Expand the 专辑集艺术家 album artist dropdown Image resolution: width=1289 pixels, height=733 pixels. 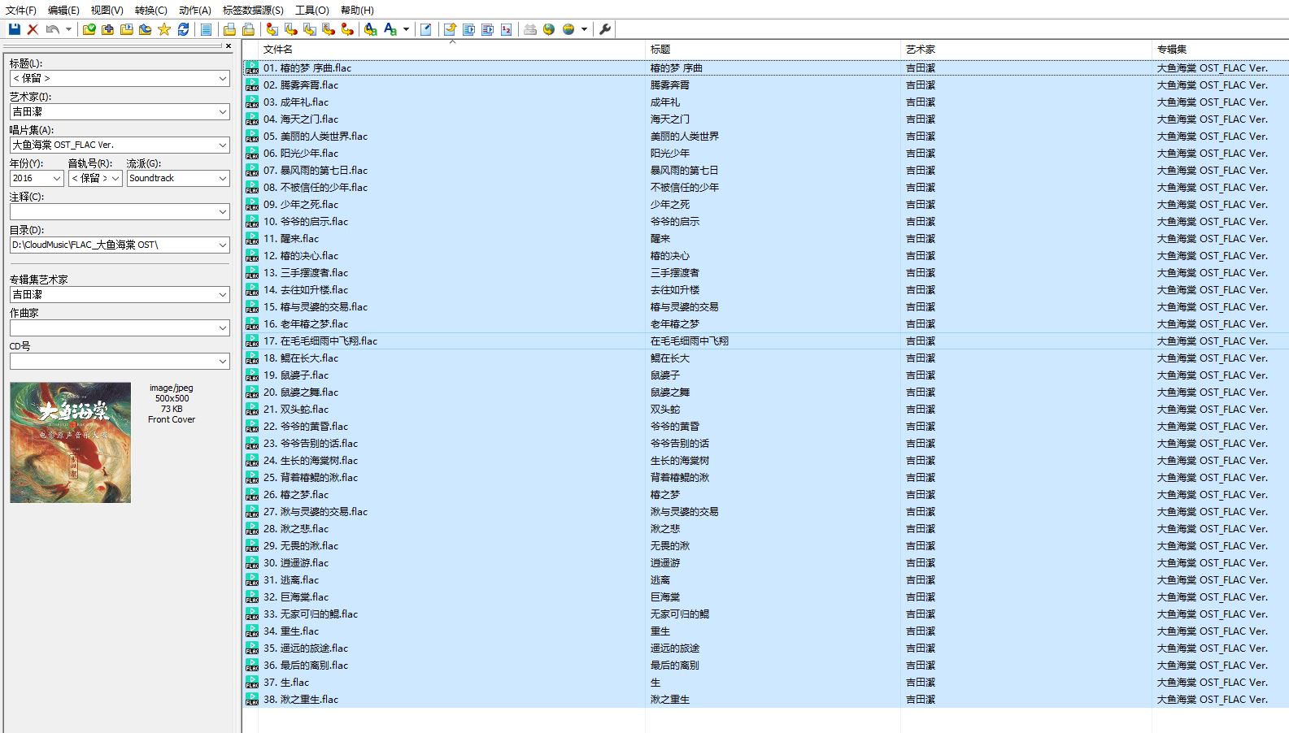click(222, 295)
